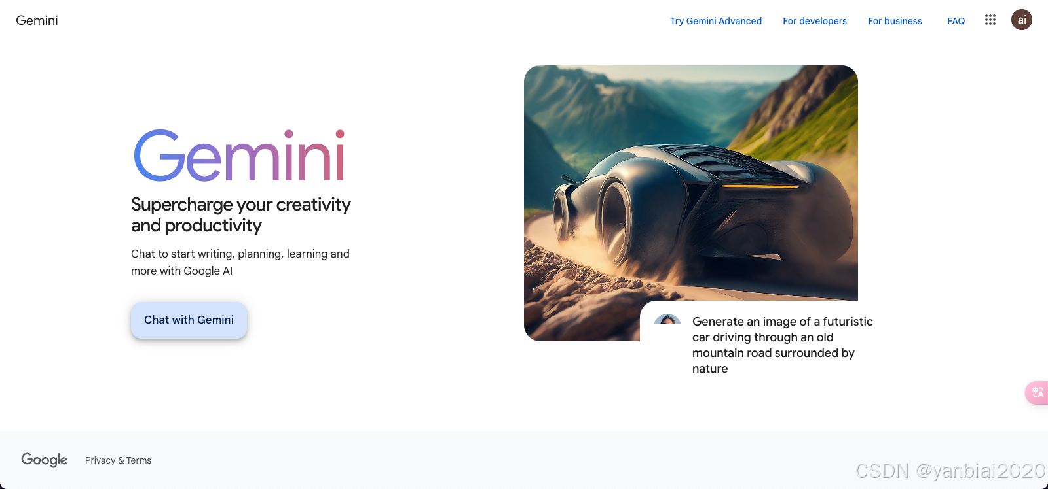Click the Google logo in the footer
1048x489 pixels.
click(x=44, y=460)
